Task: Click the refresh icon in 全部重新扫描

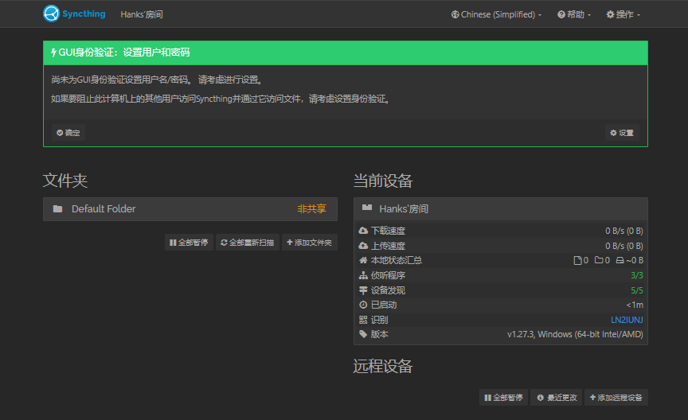Action: coord(224,243)
